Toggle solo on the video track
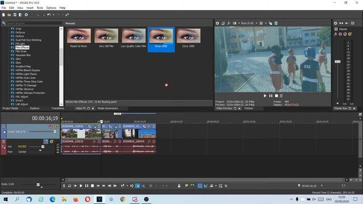The height and width of the screenshot is (204, 363). tap(56, 126)
